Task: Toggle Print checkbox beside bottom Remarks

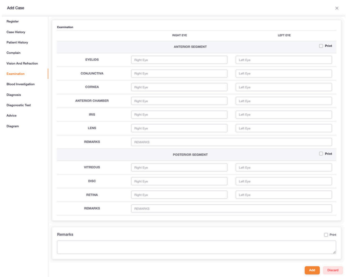Action: (x=326, y=235)
